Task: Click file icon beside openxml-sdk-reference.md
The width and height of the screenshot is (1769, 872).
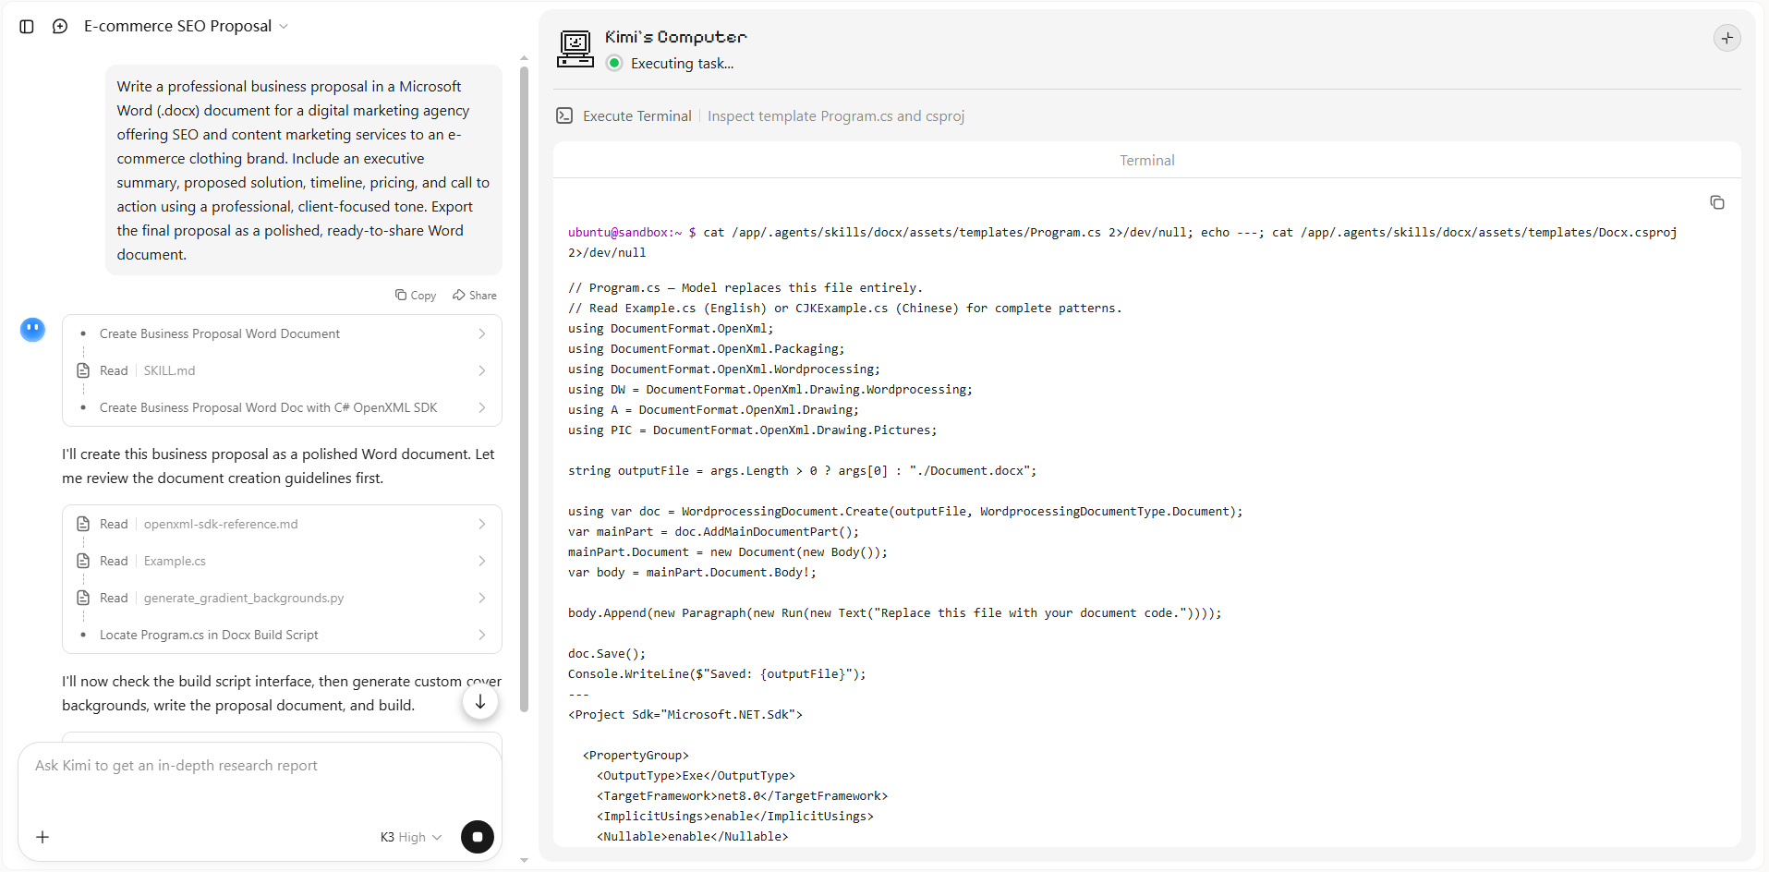Action: coord(83,525)
